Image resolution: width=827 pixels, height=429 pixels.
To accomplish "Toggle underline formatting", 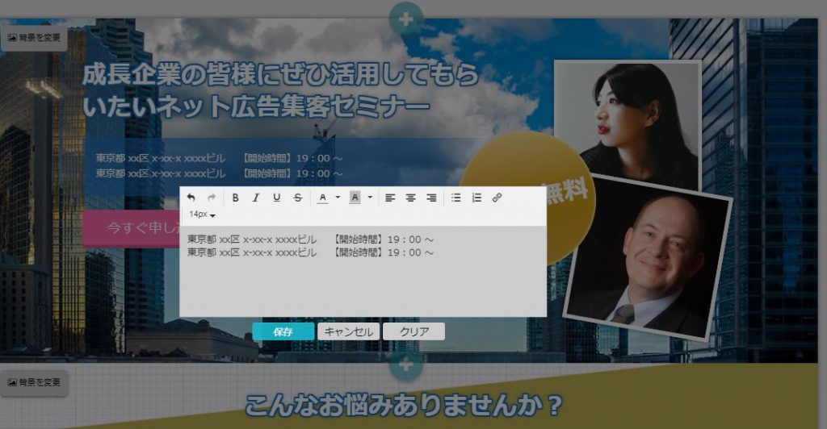I will 277,198.
